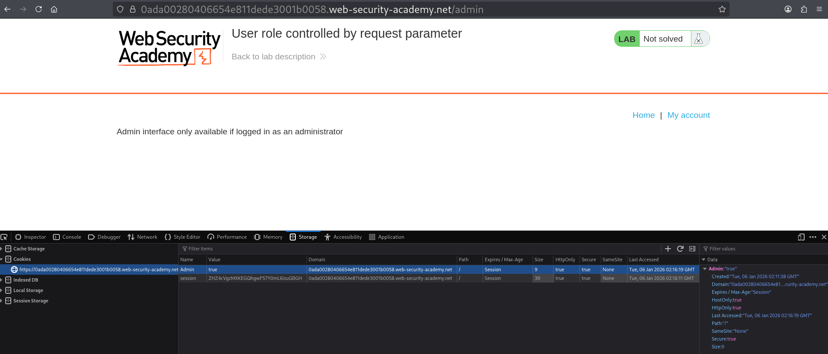Sort by Last Accessed column header

point(663,260)
